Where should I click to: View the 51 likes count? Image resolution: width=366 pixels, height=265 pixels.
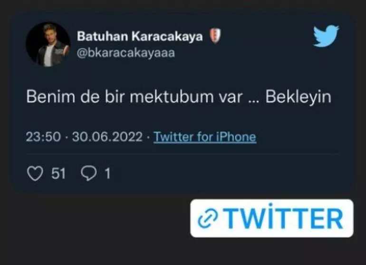[58, 174]
